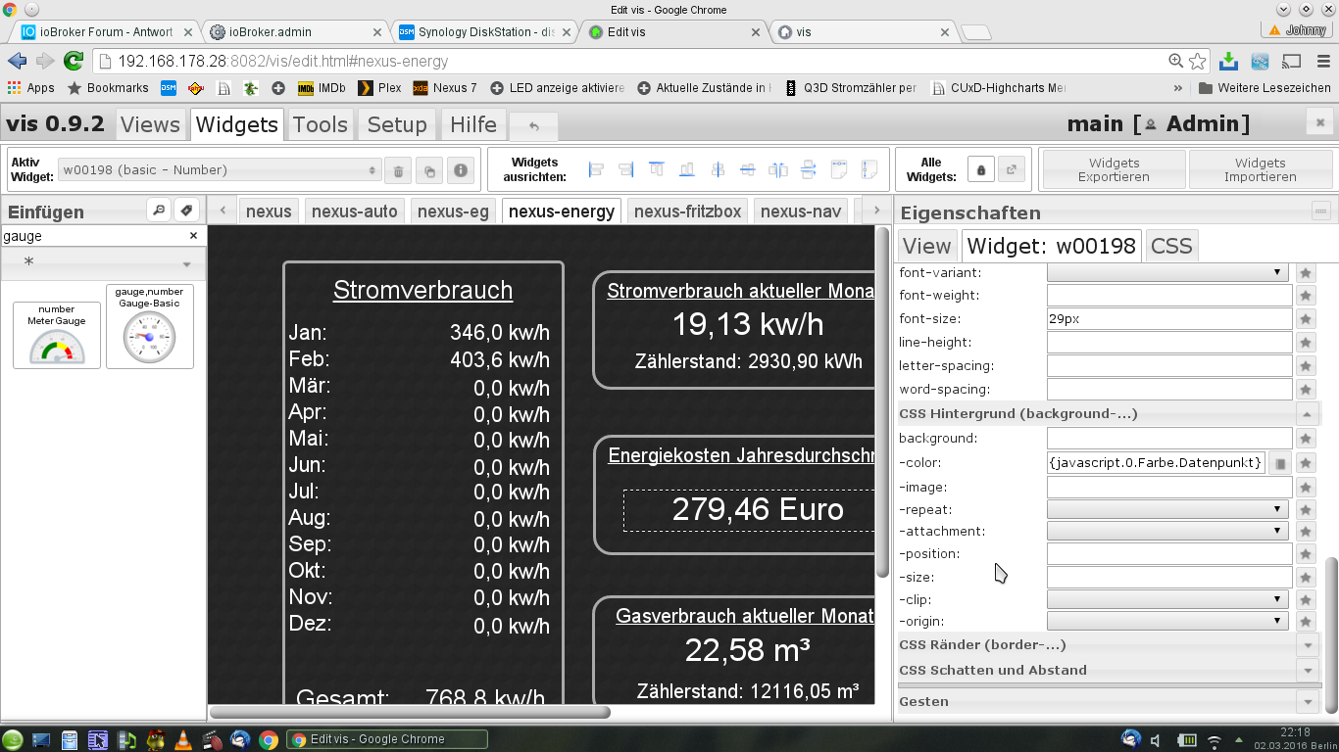Click the -image input field
This screenshot has width=1339, height=752.
tap(1169, 487)
